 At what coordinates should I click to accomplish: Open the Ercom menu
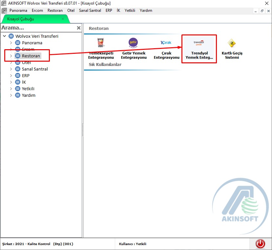(37, 10)
